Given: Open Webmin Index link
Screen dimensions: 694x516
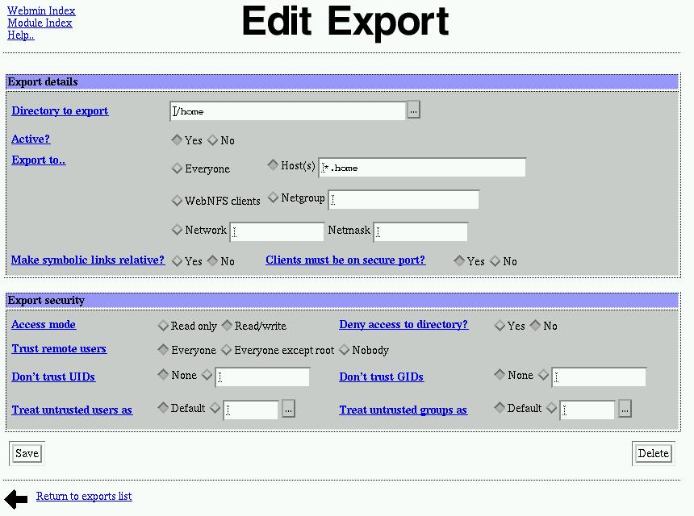Looking at the screenshot, I should (41, 10).
